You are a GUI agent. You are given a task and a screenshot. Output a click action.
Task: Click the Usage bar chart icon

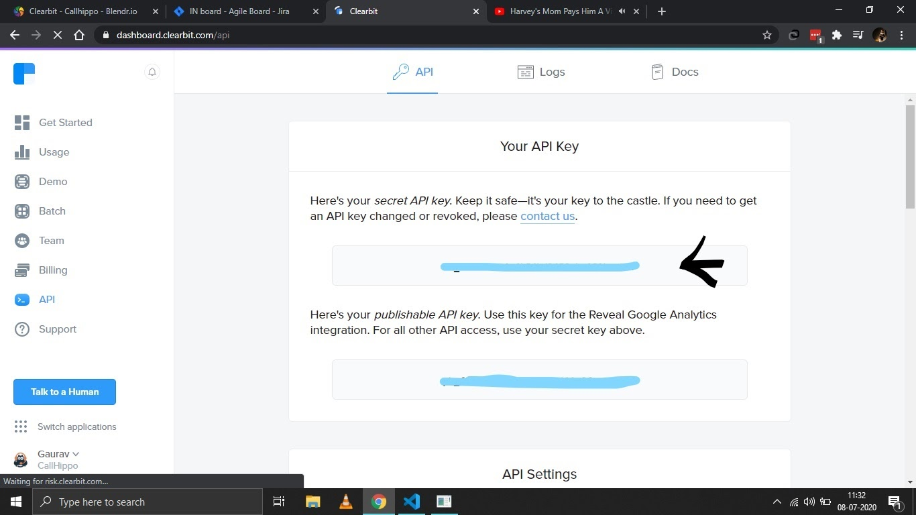coord(22,152)
